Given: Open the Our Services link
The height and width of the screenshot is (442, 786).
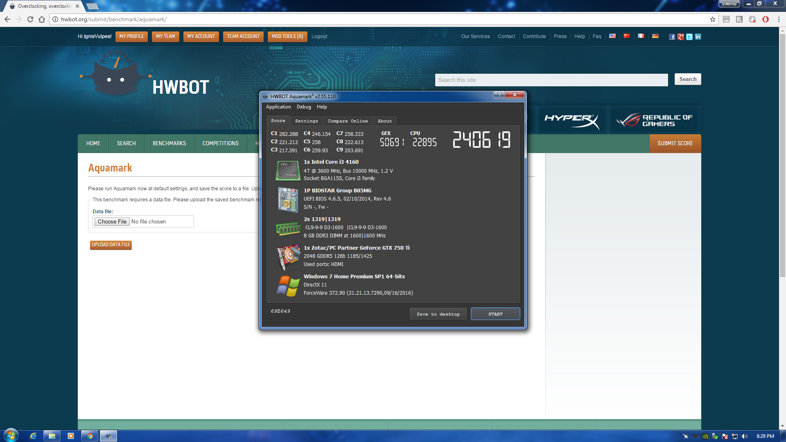Looking at the screenshot, I should point(476,36).
